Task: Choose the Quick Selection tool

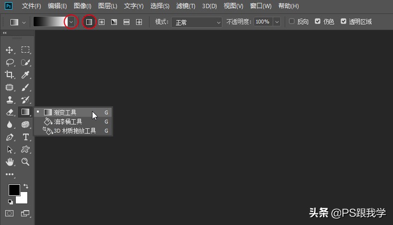Action: pyautogui.click(x=25, y=62)
